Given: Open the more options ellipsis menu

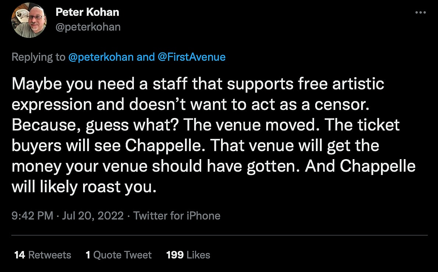Looking at the screenshot, I should 420,12.
